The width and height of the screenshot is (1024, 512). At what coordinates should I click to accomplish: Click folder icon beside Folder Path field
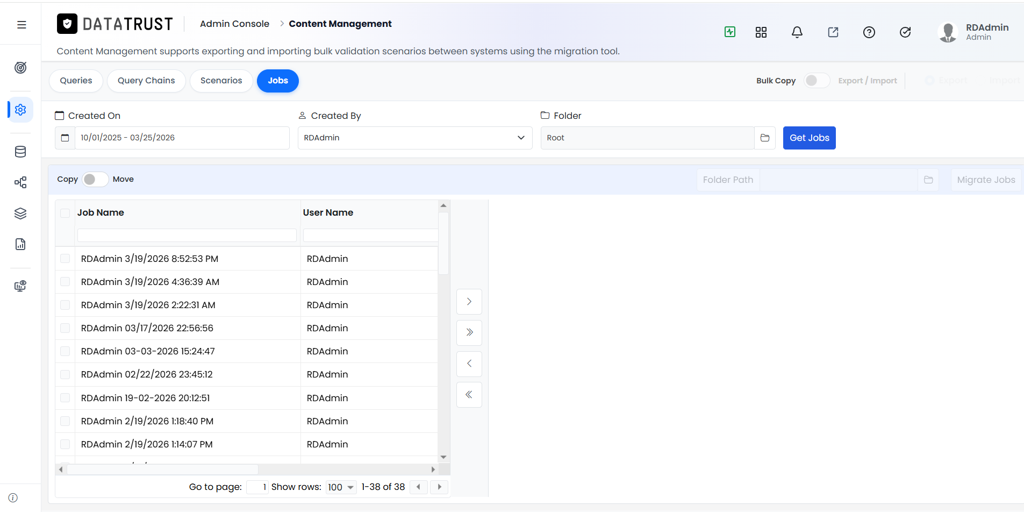pyautogui.click(x=928, y=180)
